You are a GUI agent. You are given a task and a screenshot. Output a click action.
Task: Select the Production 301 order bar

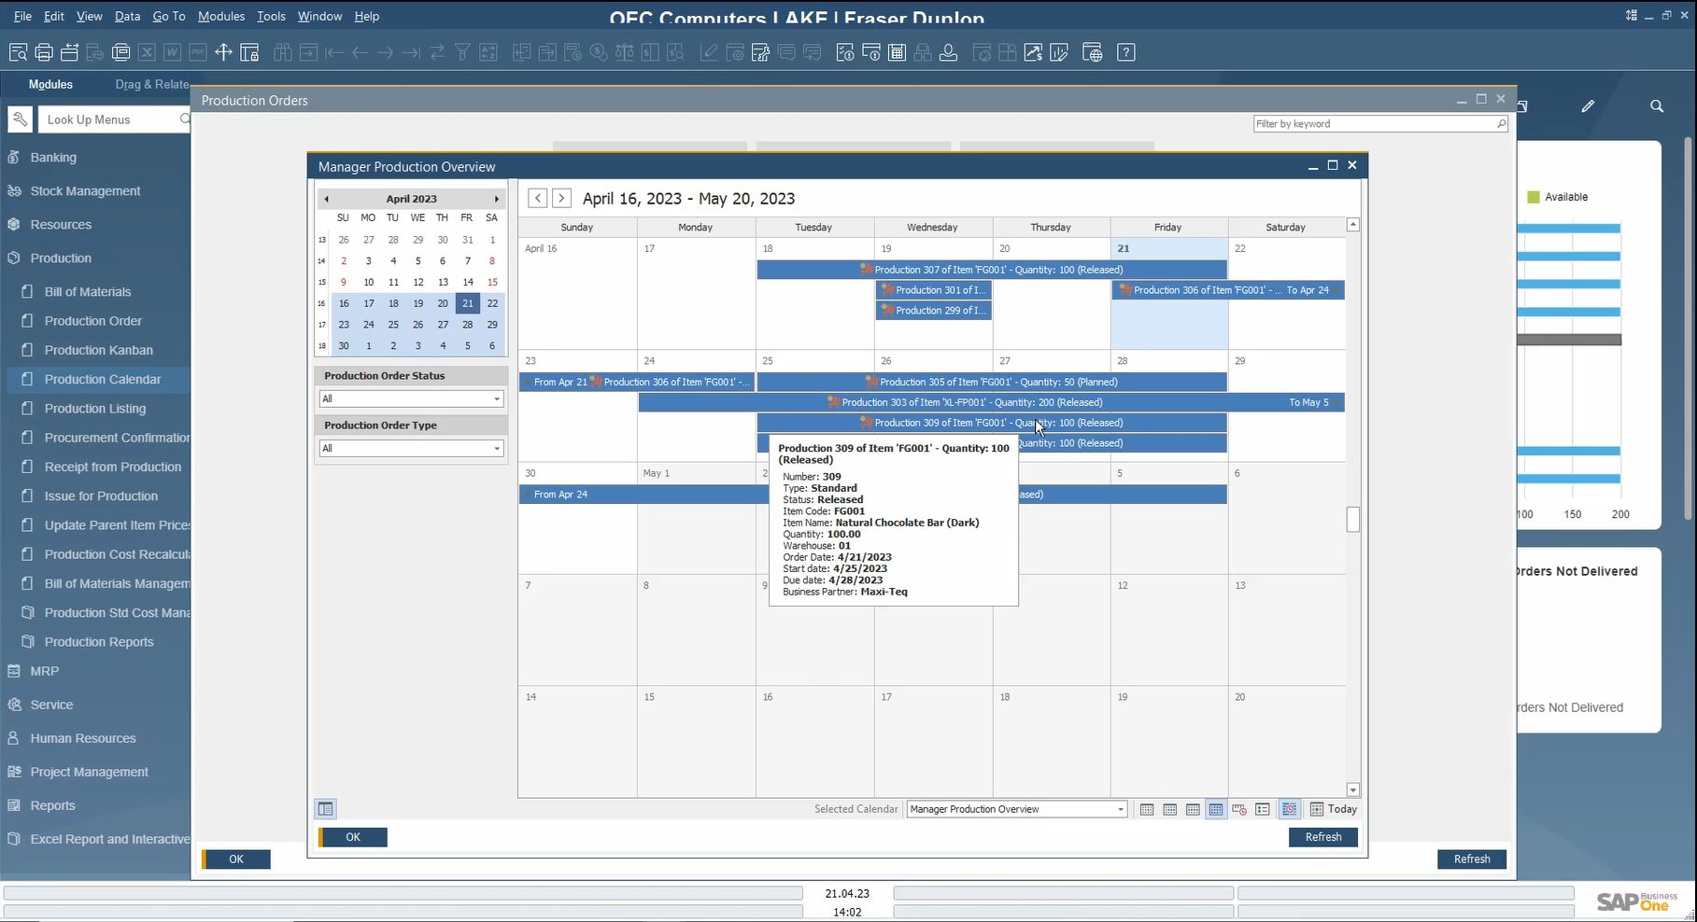click(934, 290)
